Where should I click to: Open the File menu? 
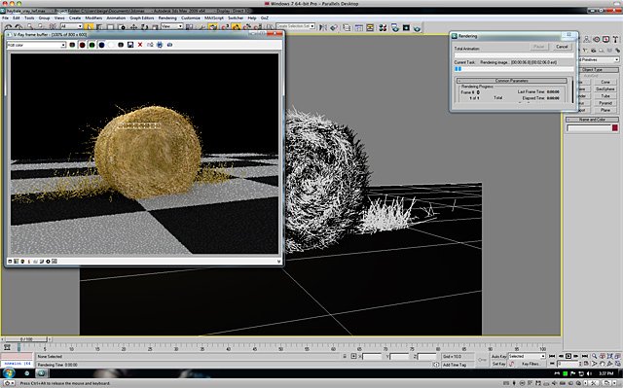[5, 18]
